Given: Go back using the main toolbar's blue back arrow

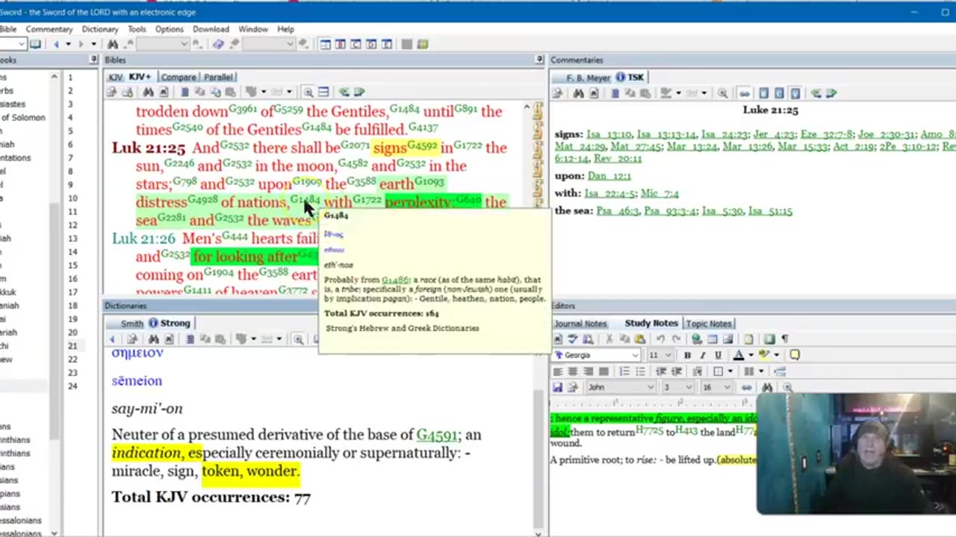Looking at the screenshot, I should coord(56,44).
